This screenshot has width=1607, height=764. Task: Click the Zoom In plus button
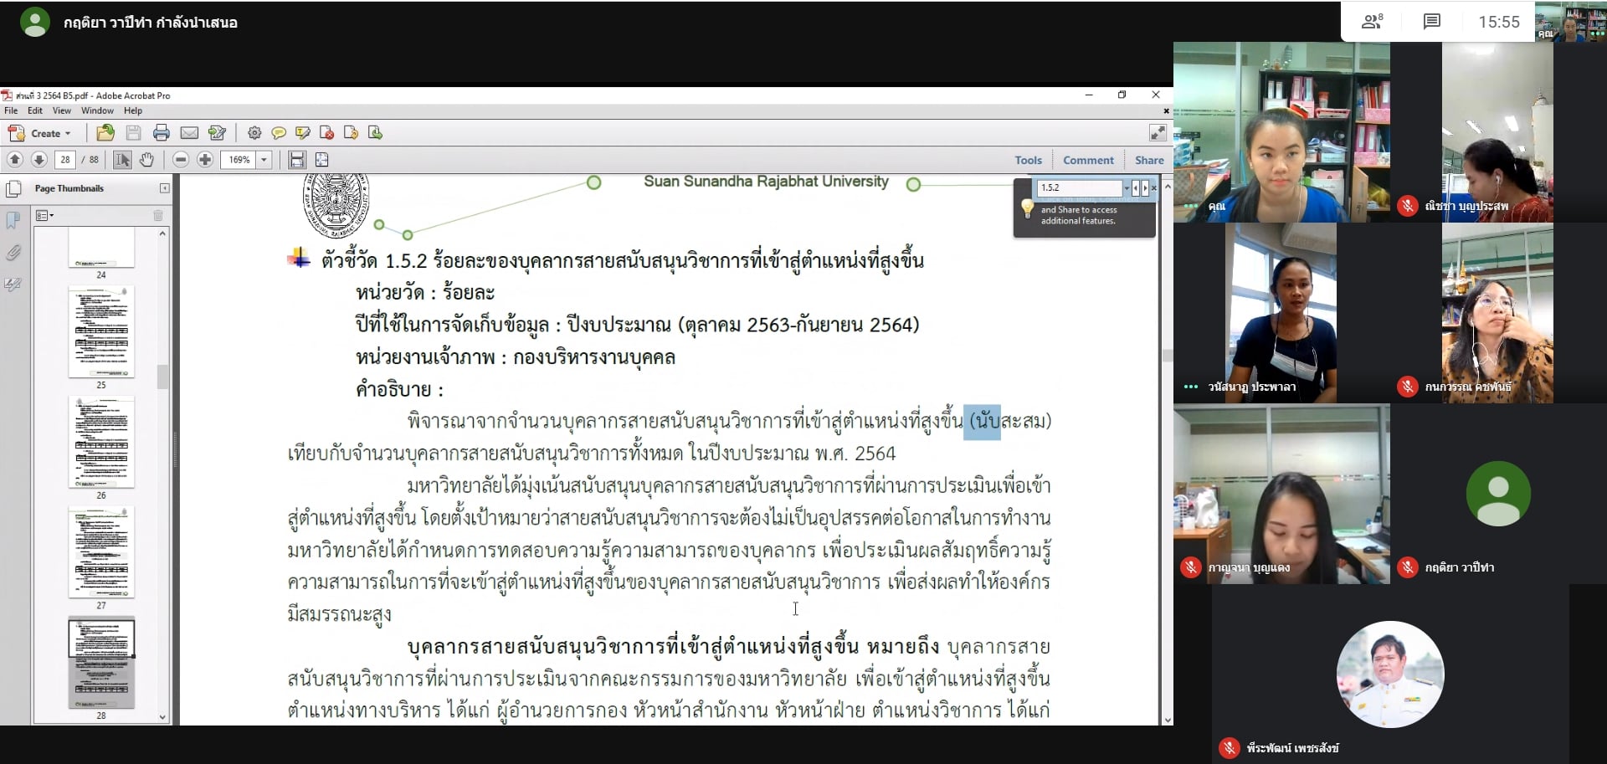pyautogui.click(x=205, y=160)
